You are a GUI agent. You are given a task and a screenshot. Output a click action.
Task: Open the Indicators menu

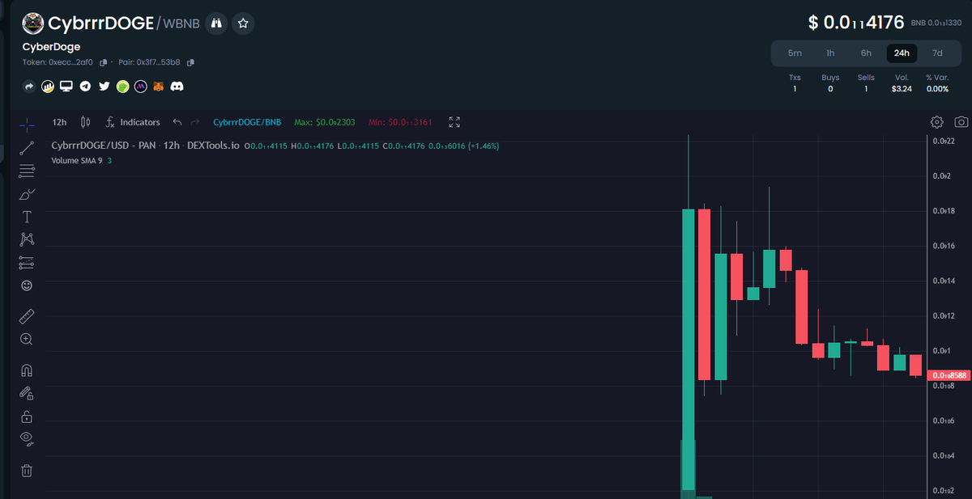click(133, 122)
